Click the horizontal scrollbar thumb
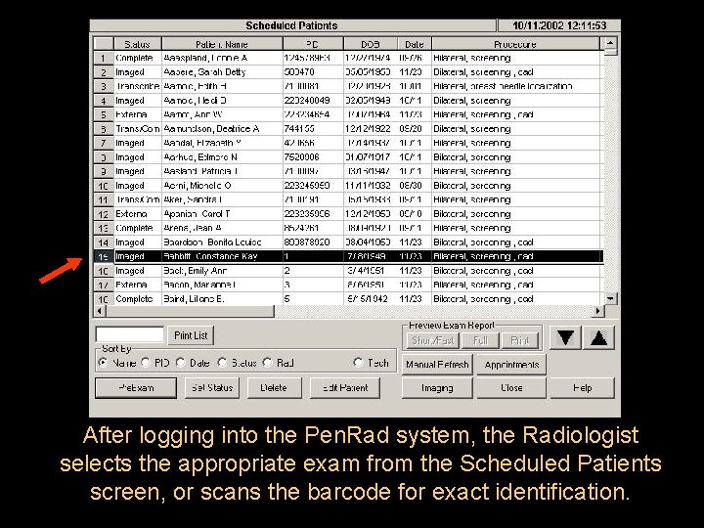This screenshot has width=704, height=528. click(x=190, y=311)
